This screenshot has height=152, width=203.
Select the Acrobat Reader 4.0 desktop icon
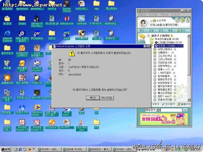click(22, 125)
